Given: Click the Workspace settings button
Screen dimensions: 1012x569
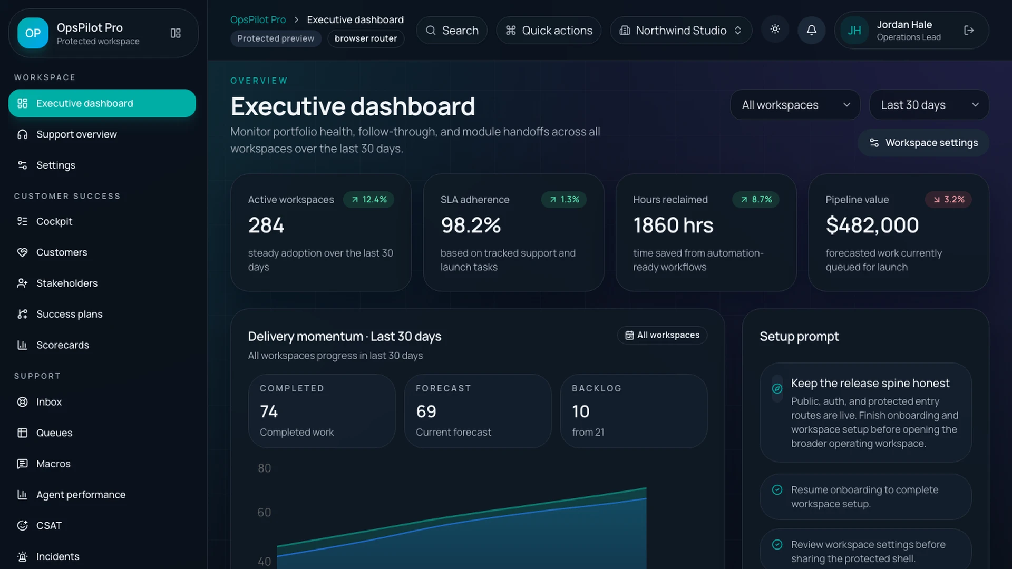Looking at the screenshot, I should tap(923, 143).
